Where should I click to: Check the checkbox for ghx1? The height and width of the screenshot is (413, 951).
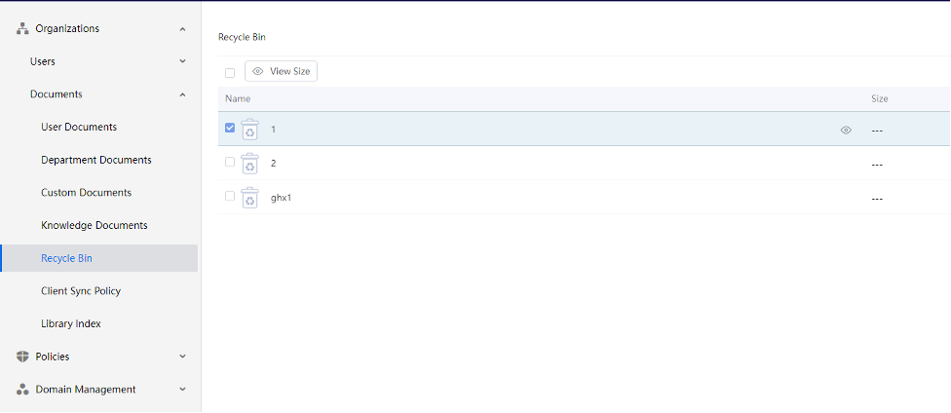click(230, 196)
